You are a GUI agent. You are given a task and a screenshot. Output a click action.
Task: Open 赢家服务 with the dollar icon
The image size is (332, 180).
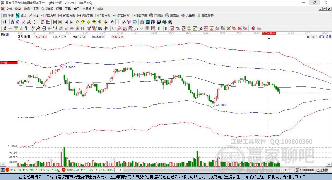[205, 16]
